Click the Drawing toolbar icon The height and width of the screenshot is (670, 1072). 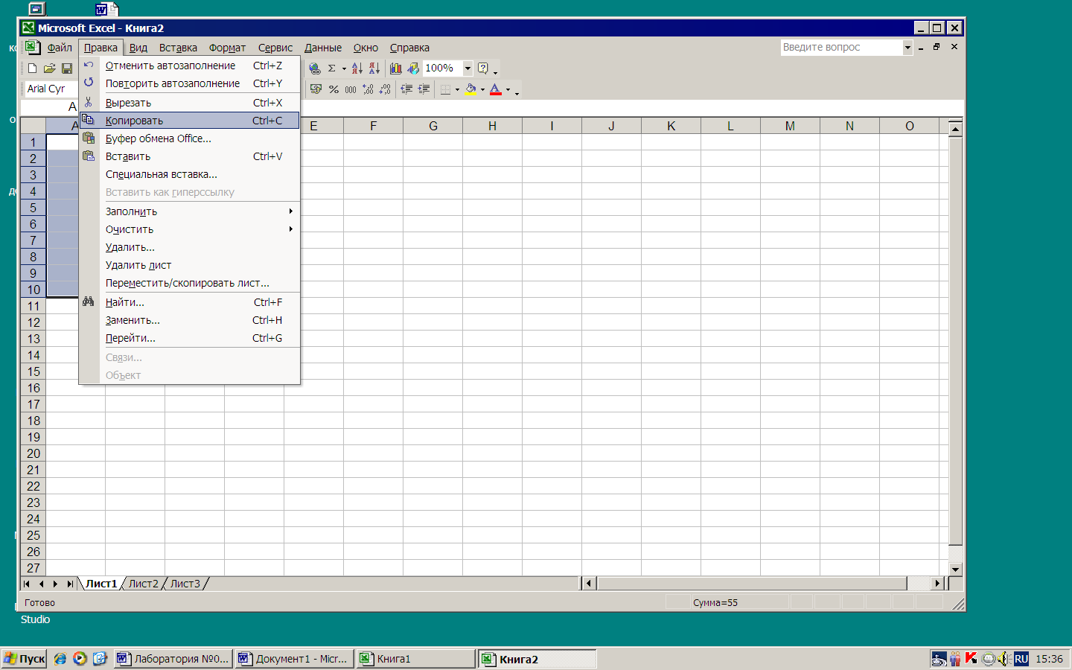tap(413, 68)
